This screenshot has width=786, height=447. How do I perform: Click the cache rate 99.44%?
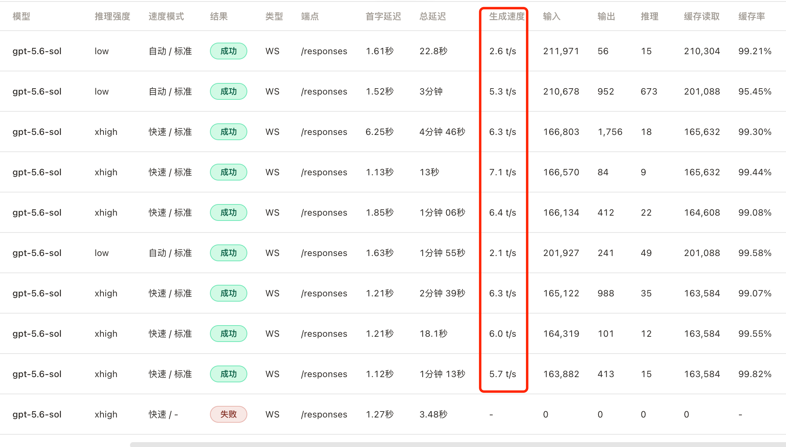point(755,172)
